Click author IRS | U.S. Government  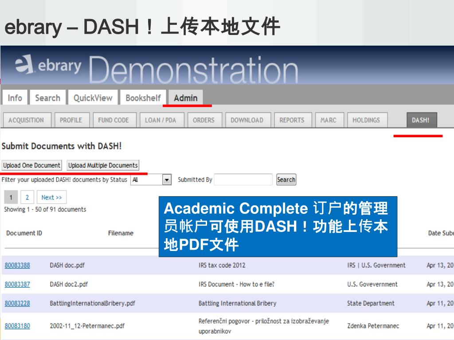(376, 265)
